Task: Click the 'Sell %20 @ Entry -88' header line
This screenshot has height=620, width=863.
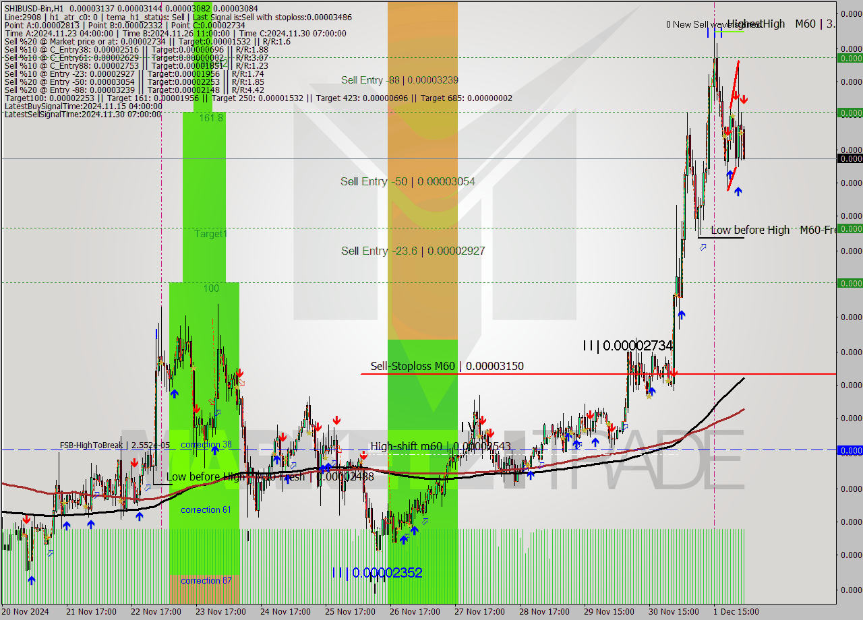Action: (x=133, y=90)
